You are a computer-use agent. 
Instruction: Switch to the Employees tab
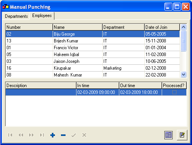(42, 16)
